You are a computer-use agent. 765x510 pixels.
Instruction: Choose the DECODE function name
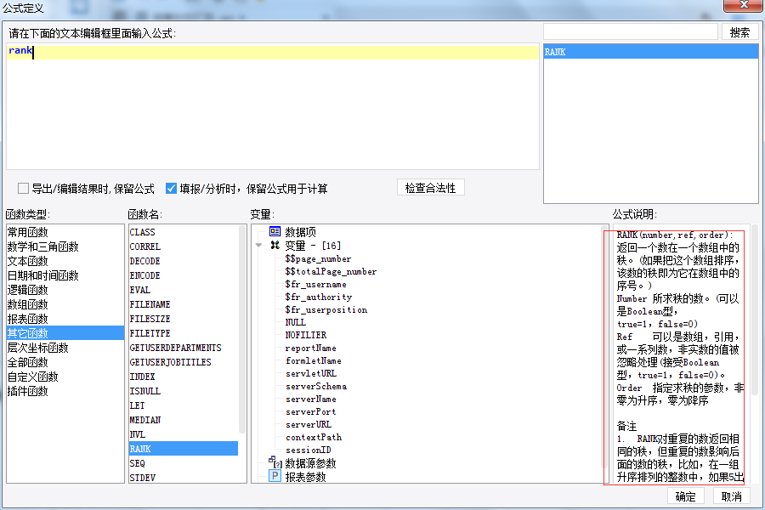point(184,261)
